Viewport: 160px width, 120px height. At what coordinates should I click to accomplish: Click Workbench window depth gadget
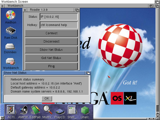click(157, 6)
